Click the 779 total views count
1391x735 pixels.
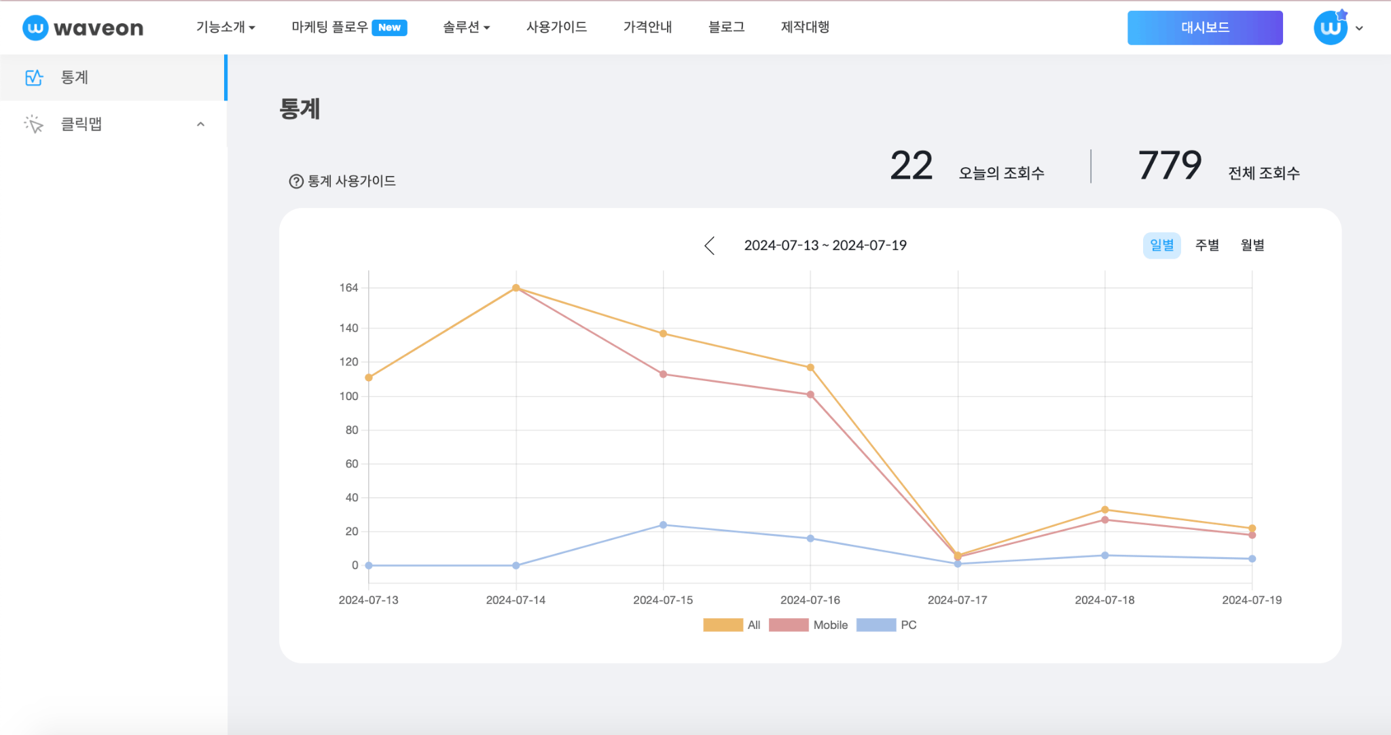click(x=1170, y=165)
